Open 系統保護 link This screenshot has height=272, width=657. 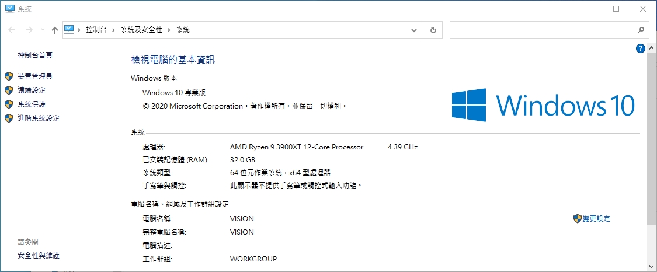[32, 104]
